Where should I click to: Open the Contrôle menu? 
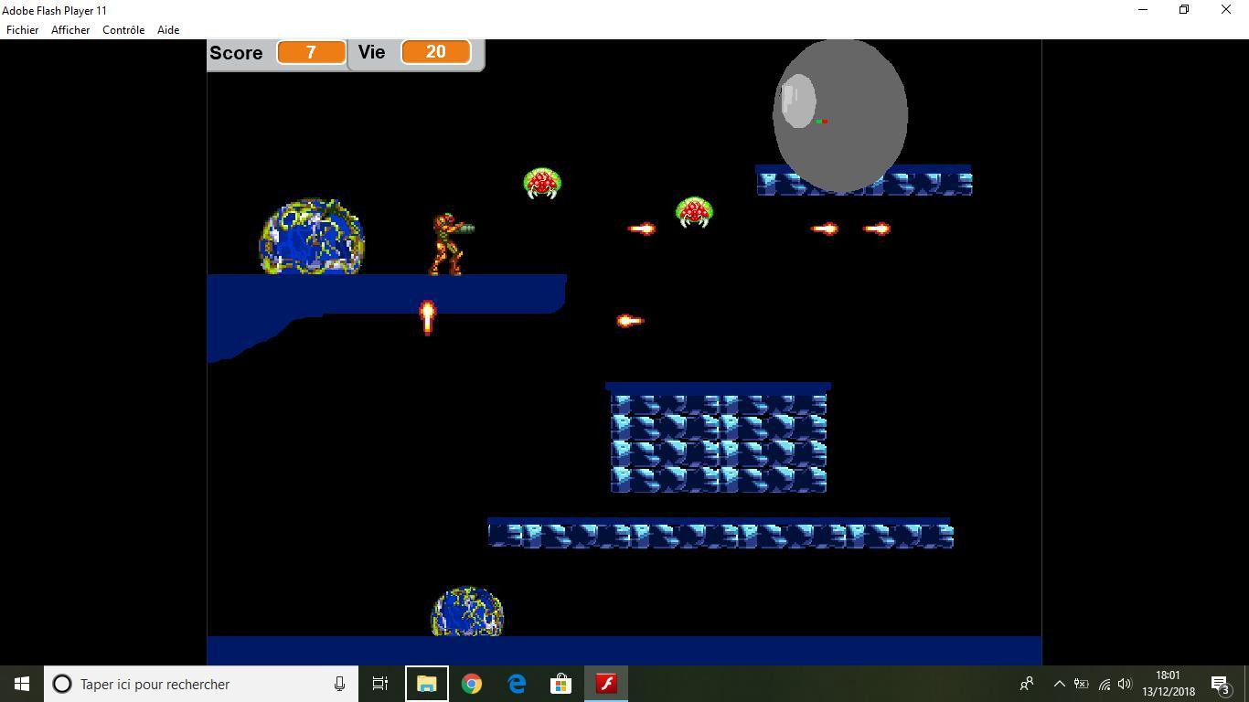pos(123,30)
